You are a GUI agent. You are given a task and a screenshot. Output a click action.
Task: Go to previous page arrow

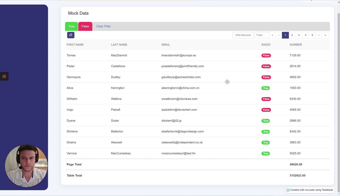pyautogui.click(x=279, y=35)
